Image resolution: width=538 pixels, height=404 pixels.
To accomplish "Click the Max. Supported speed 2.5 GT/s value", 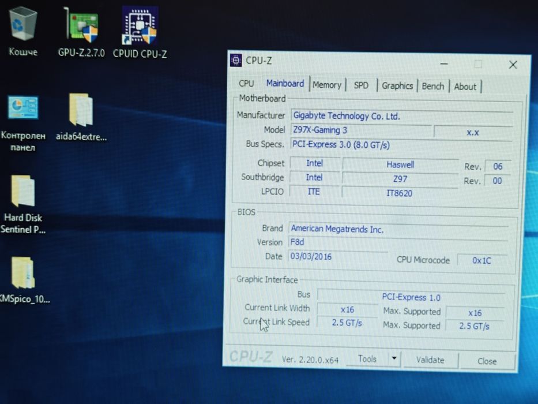I will tap(474, 326).
